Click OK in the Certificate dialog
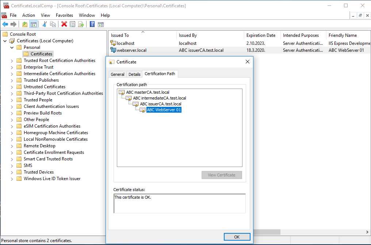Viewport: 371px width, 245px height. tap(237, 237)
